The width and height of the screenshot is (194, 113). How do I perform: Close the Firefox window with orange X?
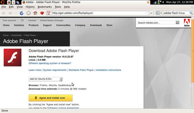point(148,2)
